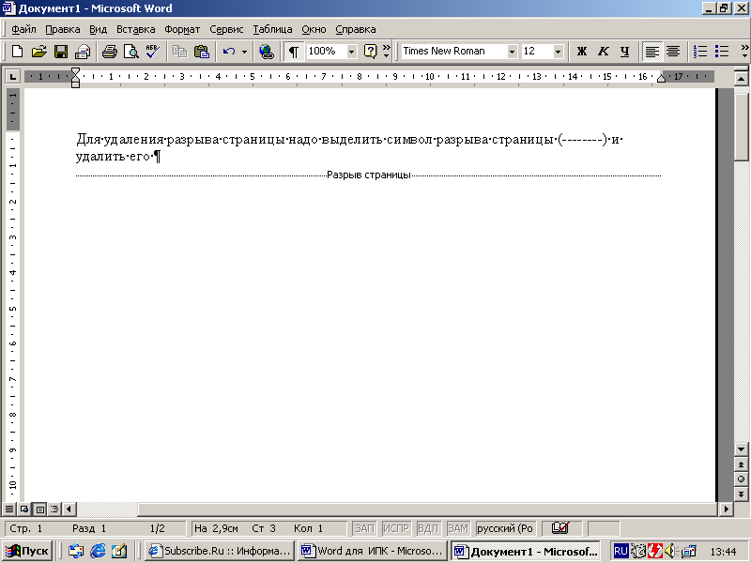This screenshot has height=563, width=751.
Task: Open Print Preview magnifier icon
Action: pos(130,52)
